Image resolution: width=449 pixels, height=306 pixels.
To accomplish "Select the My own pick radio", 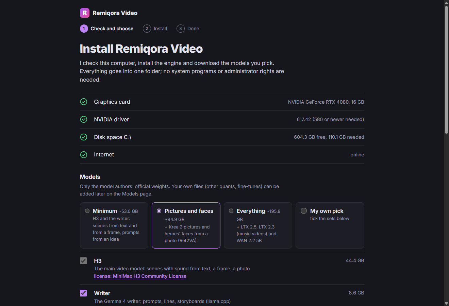I will (304, 211).
